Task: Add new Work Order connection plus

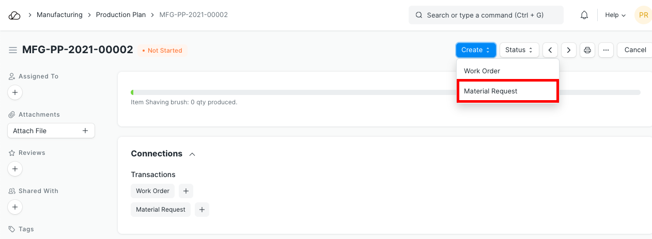Action: (x=186, y=191)
